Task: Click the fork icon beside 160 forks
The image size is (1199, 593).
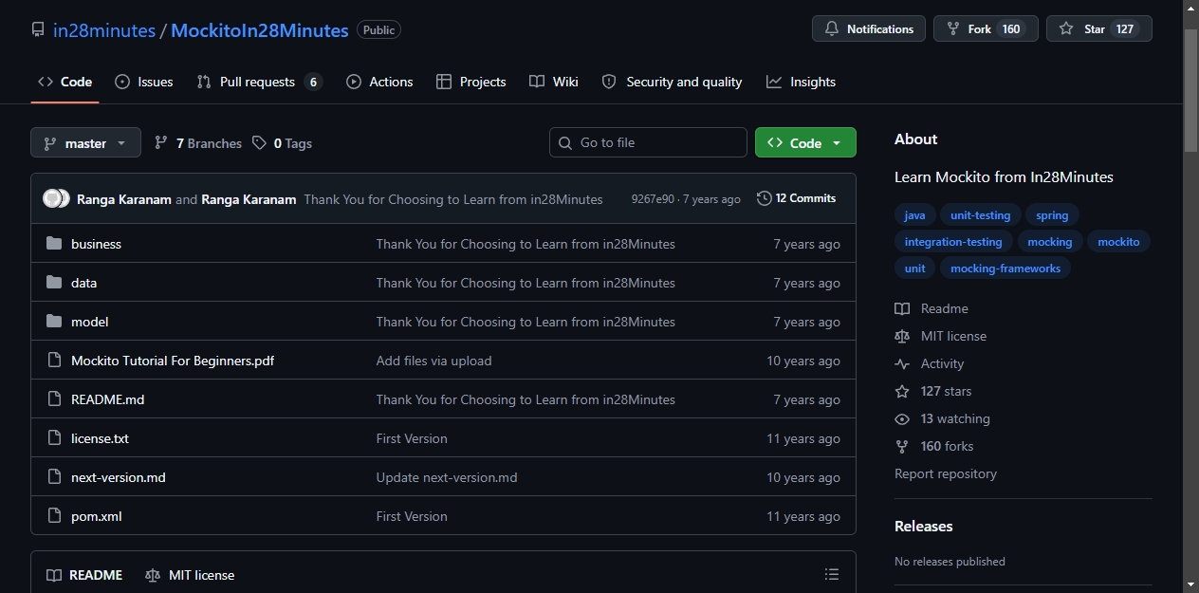Action: 902,446
